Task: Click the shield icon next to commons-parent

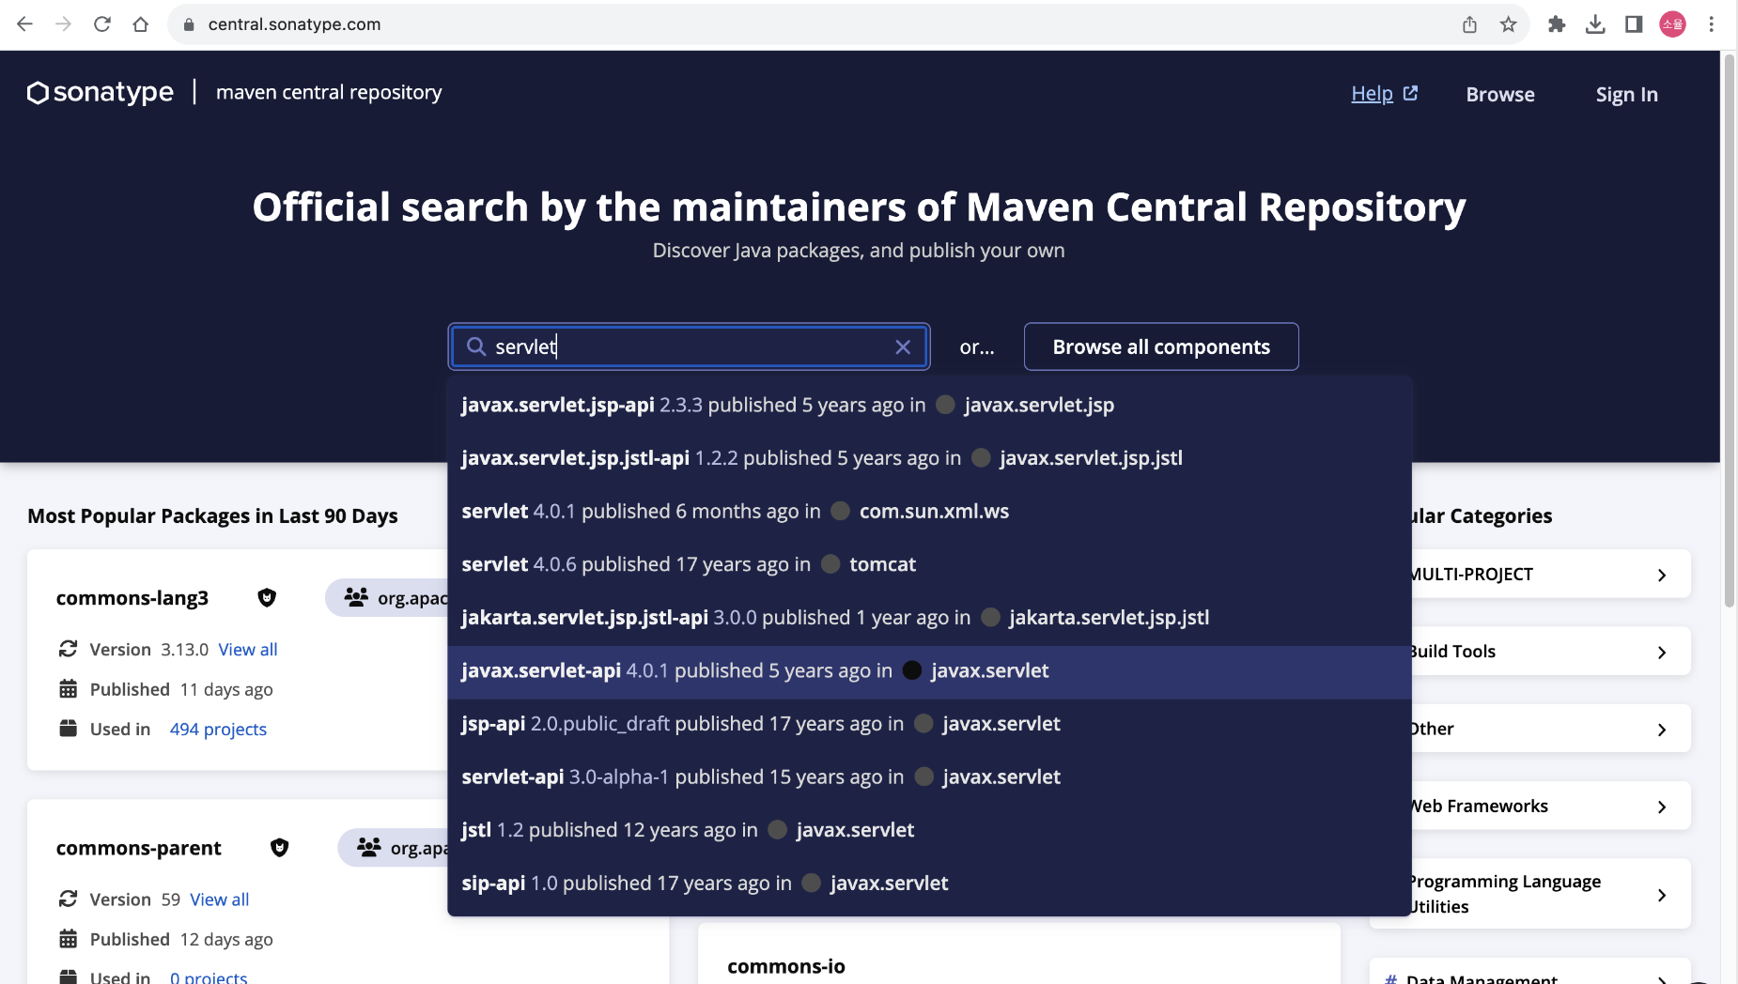Action: pos(279,848)
